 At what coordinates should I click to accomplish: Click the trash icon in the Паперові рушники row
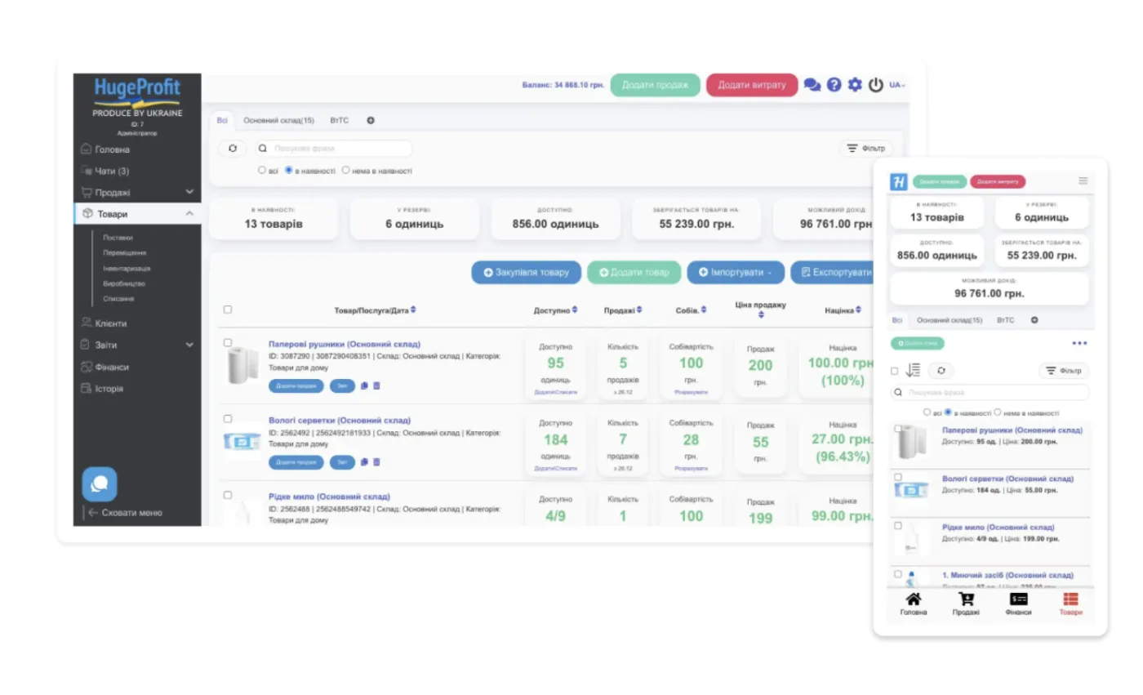376,386
